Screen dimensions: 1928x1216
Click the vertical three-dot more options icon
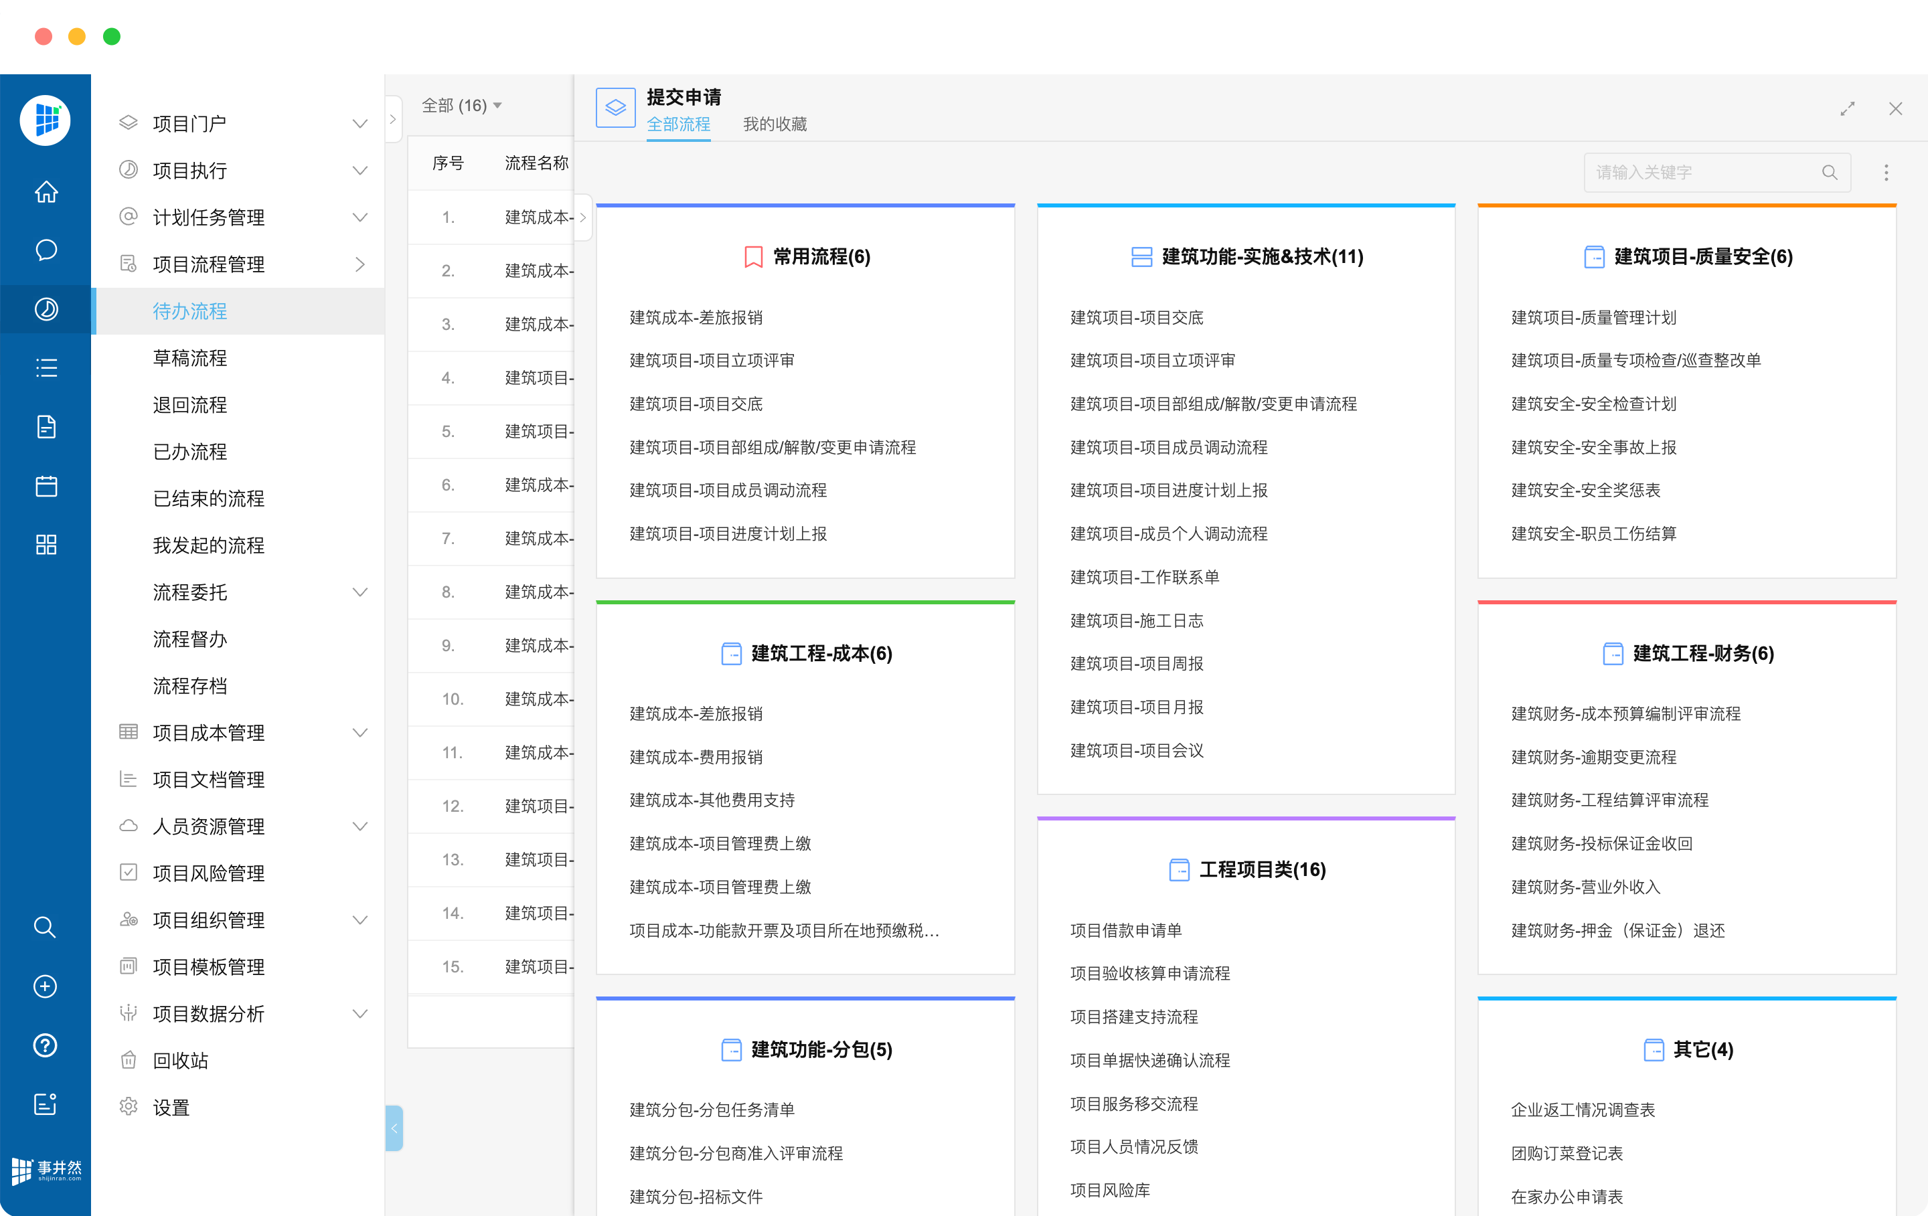(x=1886, y=173)
